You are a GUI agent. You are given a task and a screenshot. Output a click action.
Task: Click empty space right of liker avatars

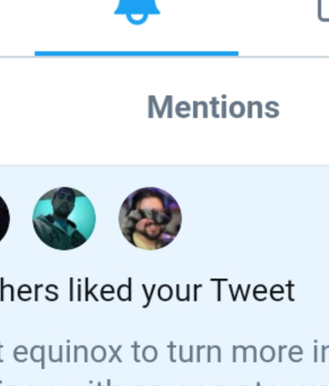254,219
